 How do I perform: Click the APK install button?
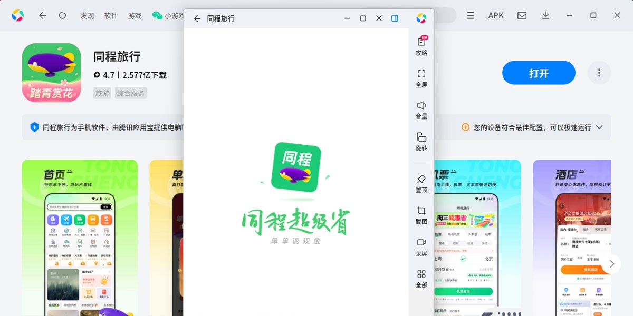tap(496, 16)
